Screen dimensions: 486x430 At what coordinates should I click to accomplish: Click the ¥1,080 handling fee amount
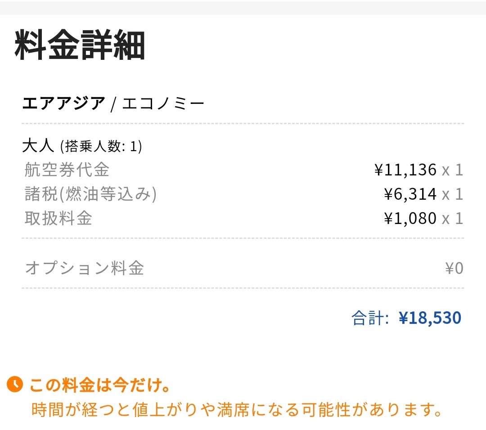coord(410,219)
